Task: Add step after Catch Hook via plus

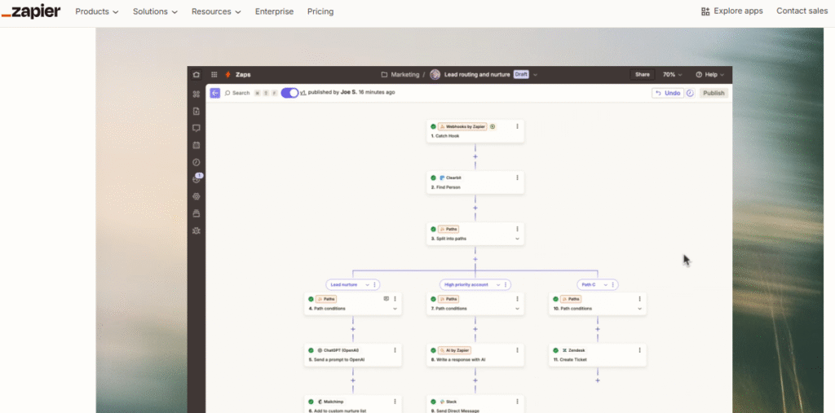Action: 475,156
